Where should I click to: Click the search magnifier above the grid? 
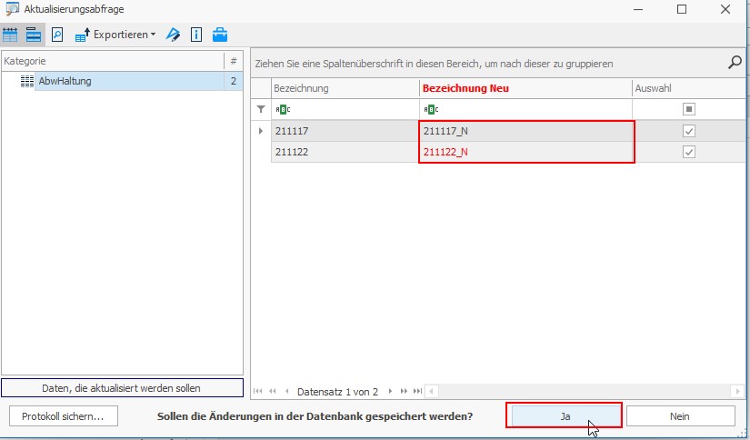click(x=735, y=63)
